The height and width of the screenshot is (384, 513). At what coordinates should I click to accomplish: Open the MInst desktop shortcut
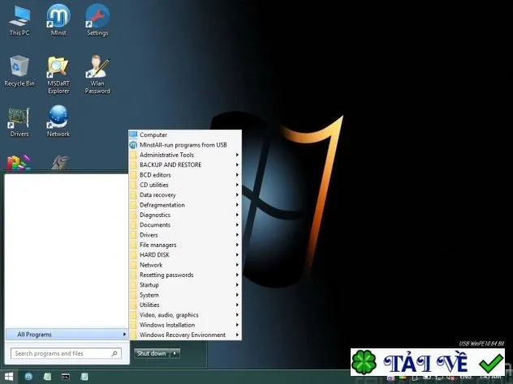pyautogui.click(x=58, y=20)
